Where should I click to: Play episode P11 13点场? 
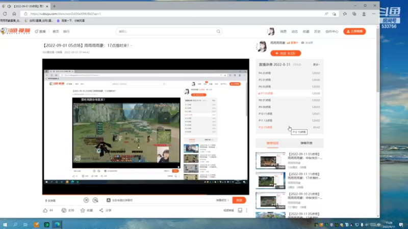[289, 120]
